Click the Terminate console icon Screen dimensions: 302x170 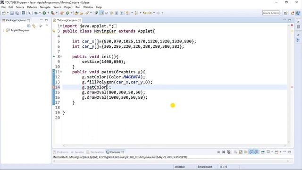click(x=218, y=152)
